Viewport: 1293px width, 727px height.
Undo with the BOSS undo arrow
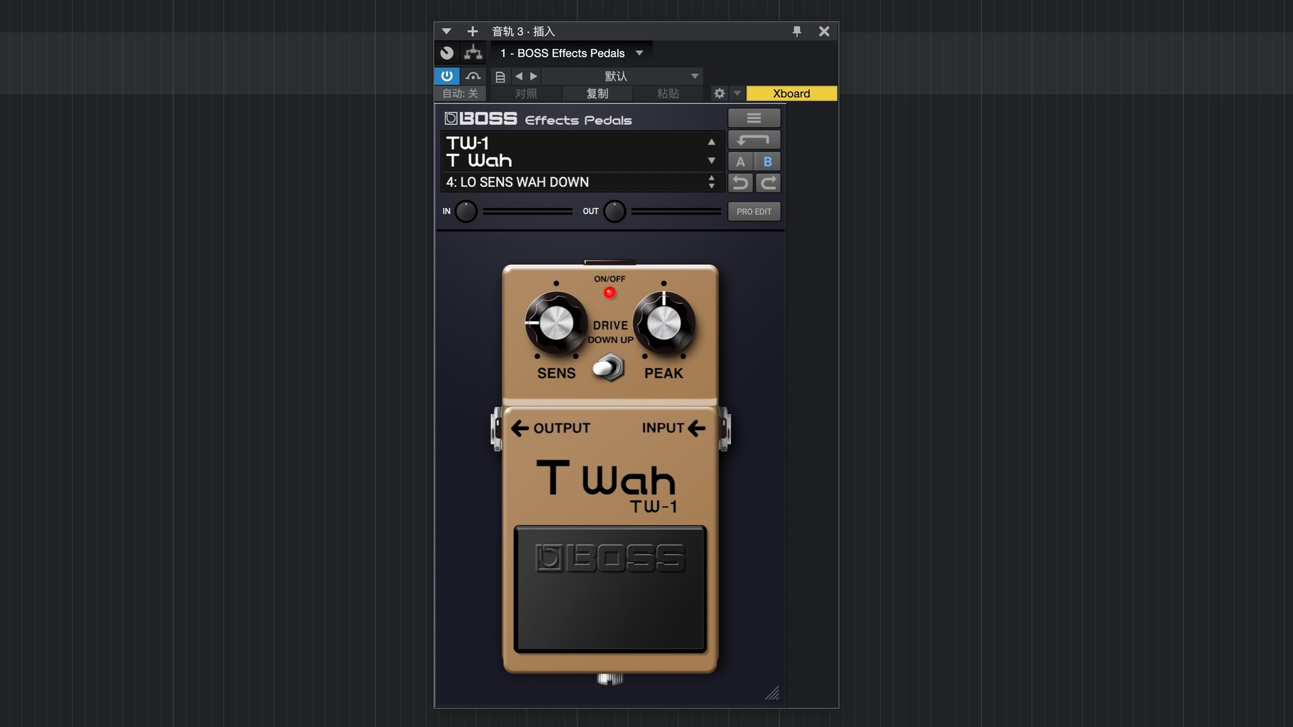741,183
